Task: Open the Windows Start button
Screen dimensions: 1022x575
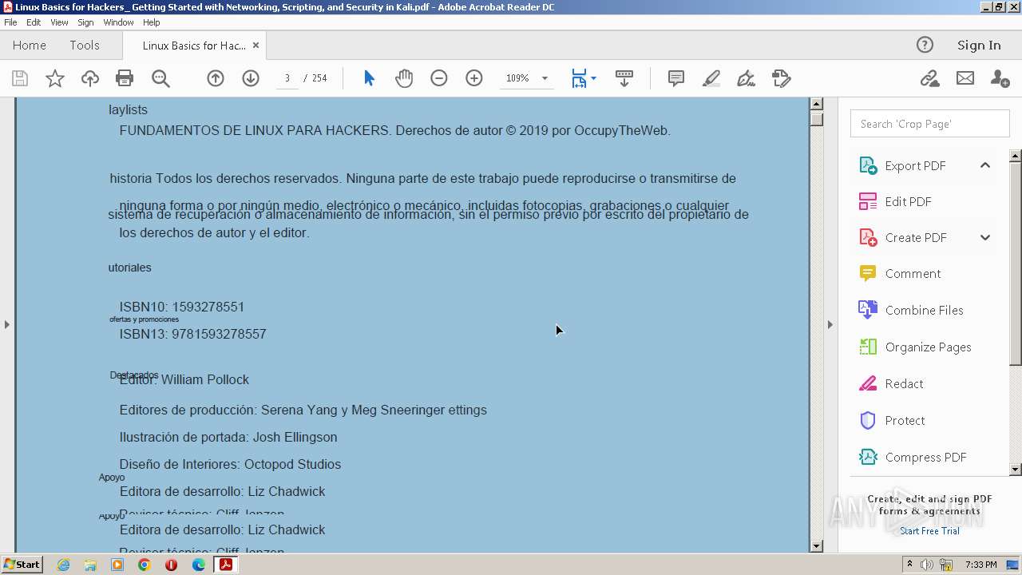Action: point(22,565)
